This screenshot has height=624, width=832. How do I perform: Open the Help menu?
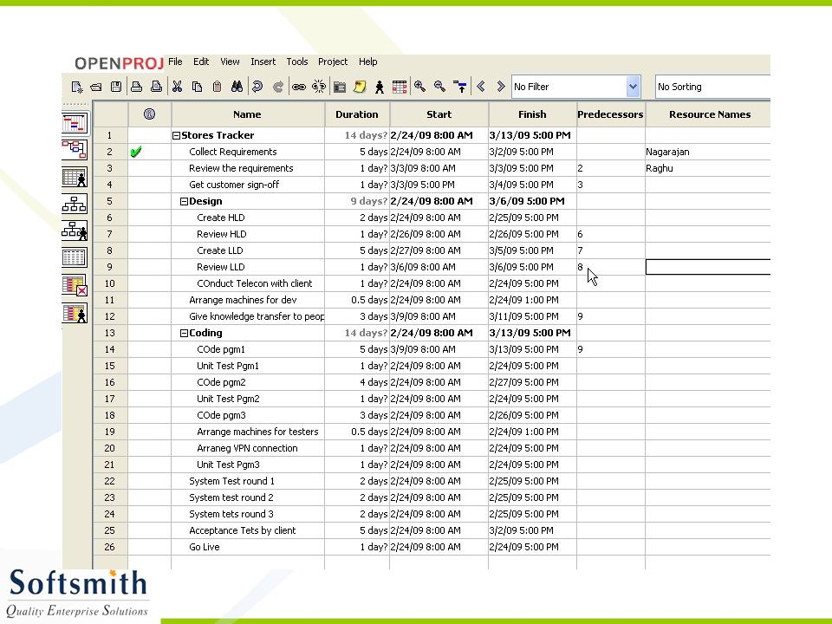click(x=367, y=62)
